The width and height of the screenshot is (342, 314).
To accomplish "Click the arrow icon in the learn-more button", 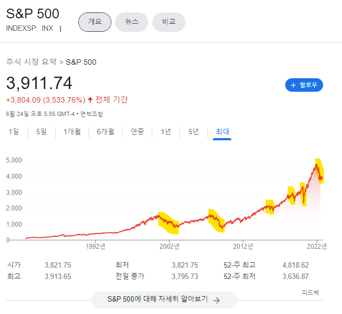I will [217, 301].
